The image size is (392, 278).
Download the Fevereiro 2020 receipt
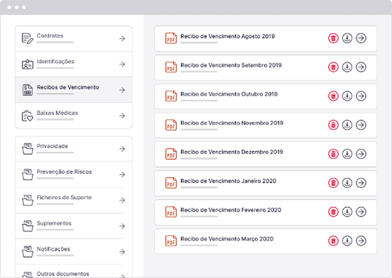pos(347,212)
